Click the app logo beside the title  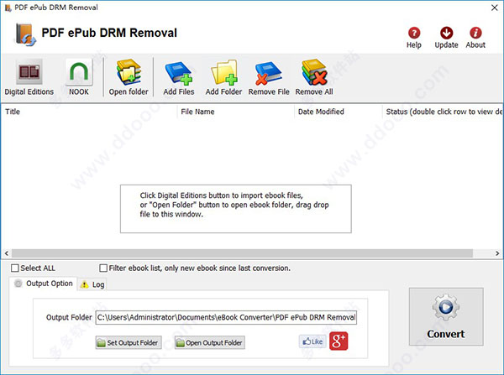(x=25, y=34)
